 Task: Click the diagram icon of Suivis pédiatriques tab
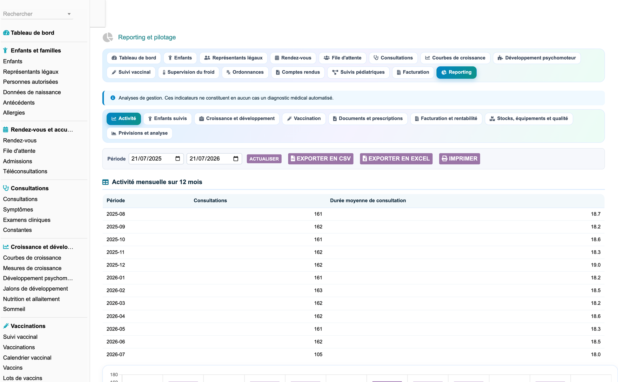tap(335, 72)
